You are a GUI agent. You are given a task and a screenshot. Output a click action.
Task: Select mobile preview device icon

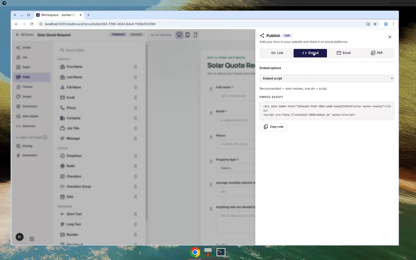point(195,35)
